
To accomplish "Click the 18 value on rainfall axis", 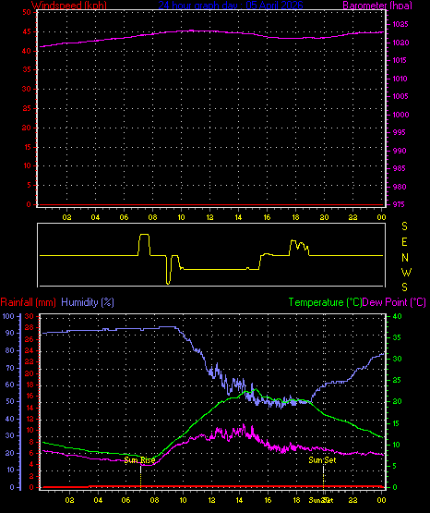I will [x=30, y=385].
